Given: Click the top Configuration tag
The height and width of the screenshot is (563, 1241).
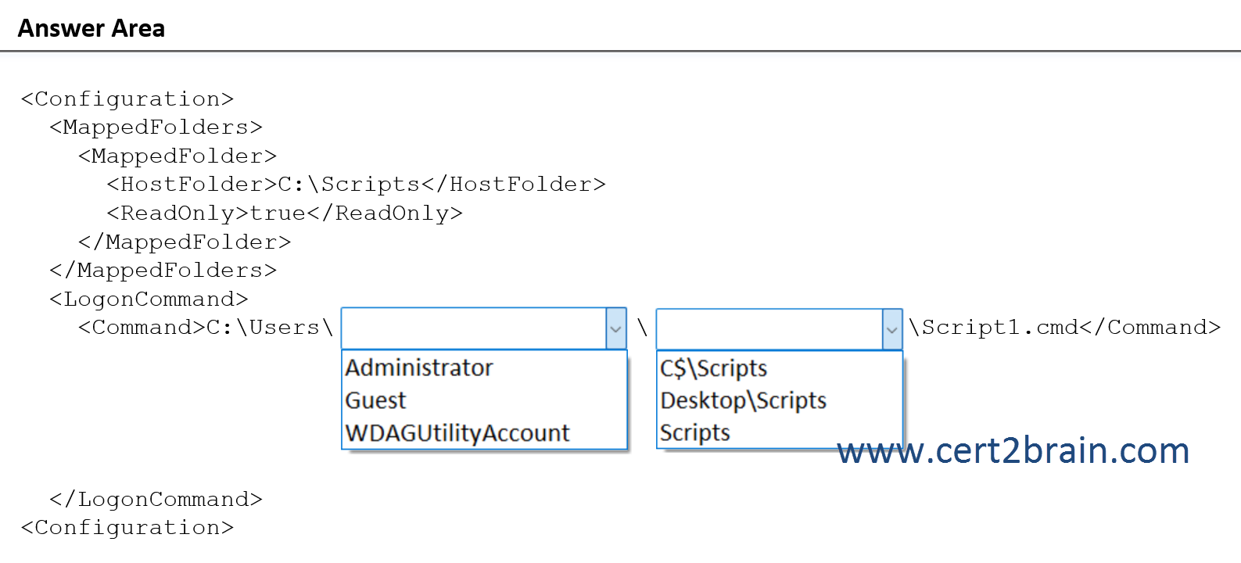Looking at the screenshot, I should 127,99.
